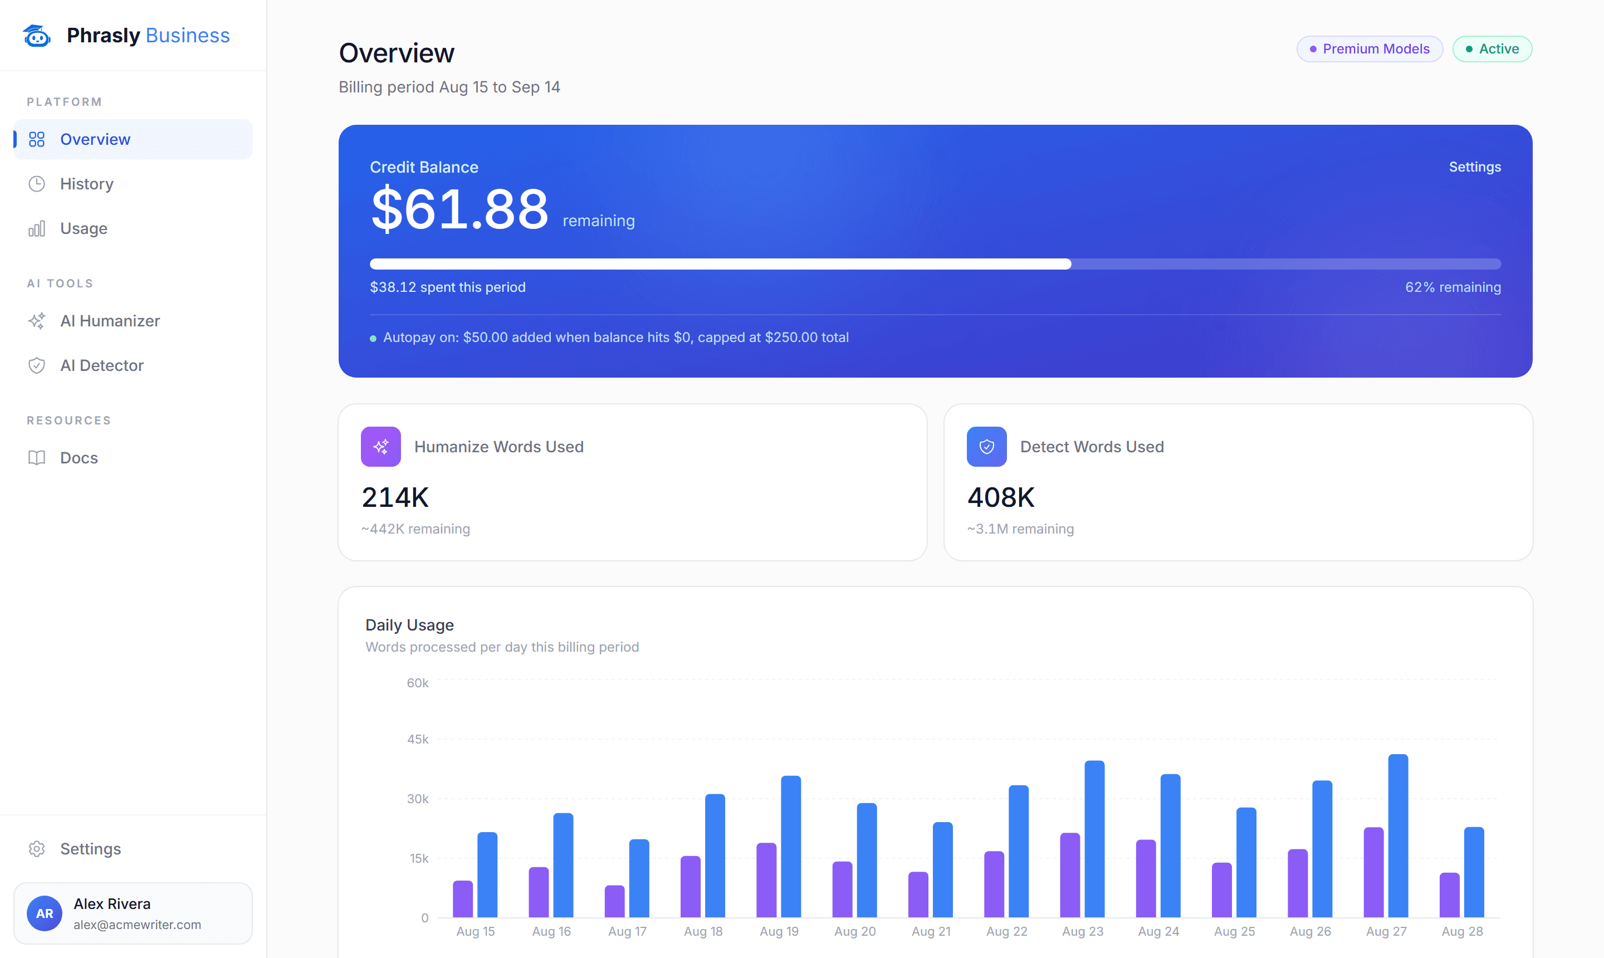Click the '~3.1M remaining' text
This screenshot has height=958, width=1604.
point(1020,529)
